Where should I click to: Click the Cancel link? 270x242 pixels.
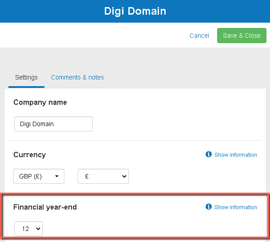pos(199,36)
